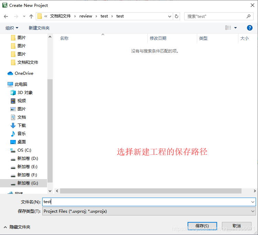Click the 保存(S) button
This screenshot has height=235, width=258.
coord(202,226)
